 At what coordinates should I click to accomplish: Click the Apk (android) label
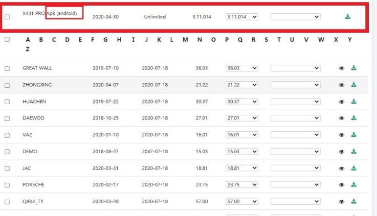64,13
